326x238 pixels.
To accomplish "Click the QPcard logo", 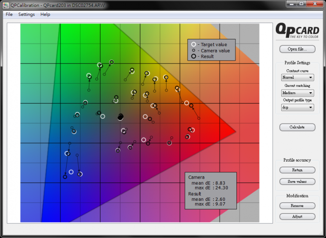I will 297,30.
